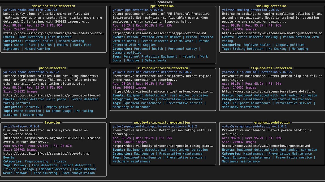Click the "Face anonymization" tag

pos(79,173)
